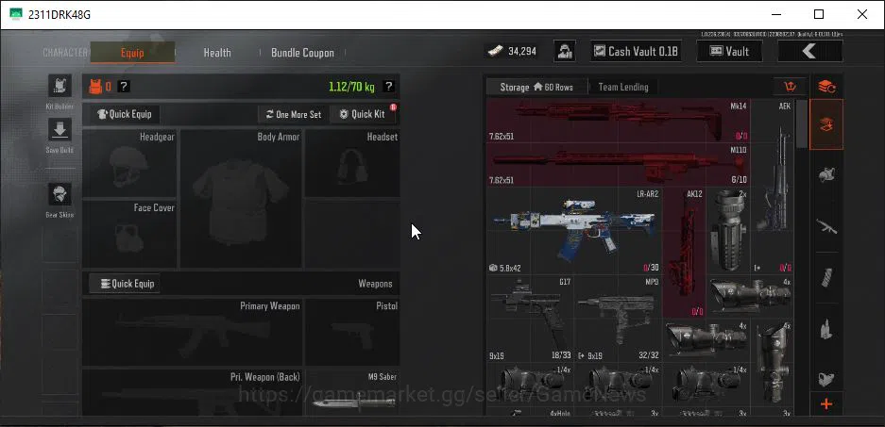Click the 6/10 ammo count on the M110
The image size is (885, 427).
tap(739, 180)
